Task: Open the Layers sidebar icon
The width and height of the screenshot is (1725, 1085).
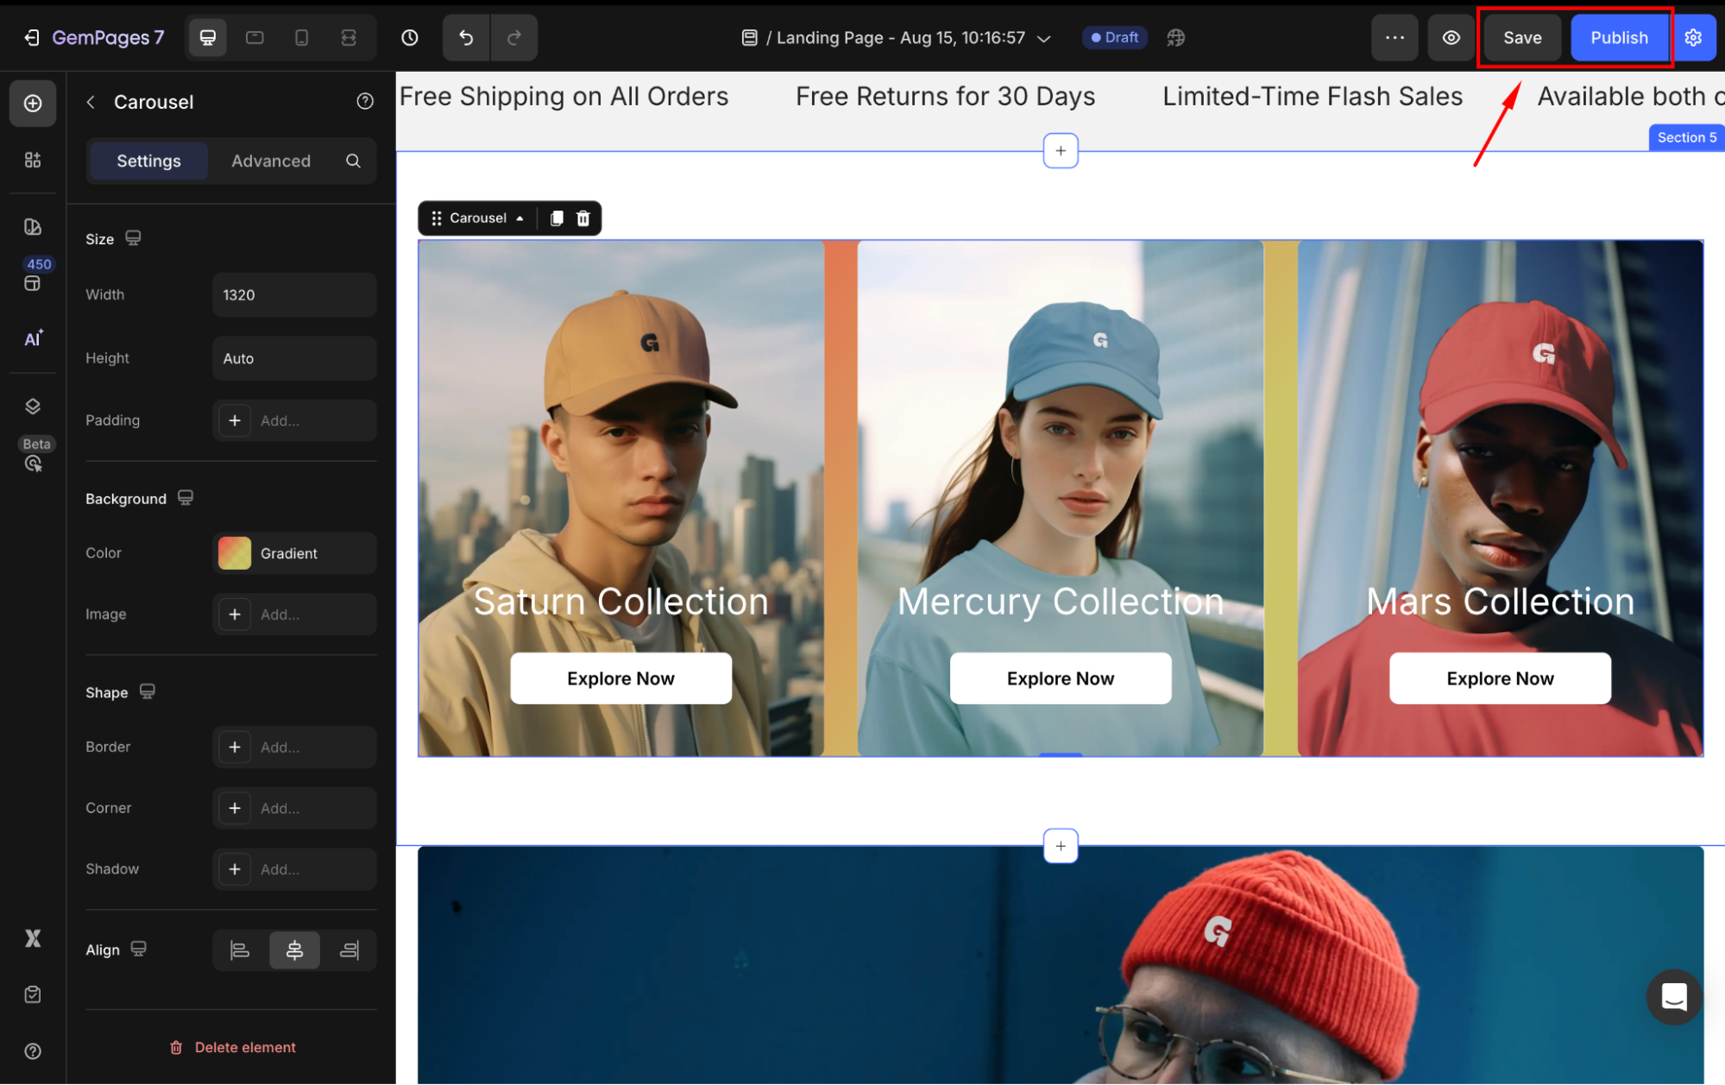Action: click(33, 407)
